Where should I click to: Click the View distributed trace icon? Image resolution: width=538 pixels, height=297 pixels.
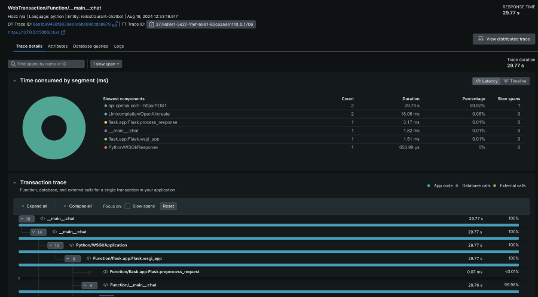(481, 39)
